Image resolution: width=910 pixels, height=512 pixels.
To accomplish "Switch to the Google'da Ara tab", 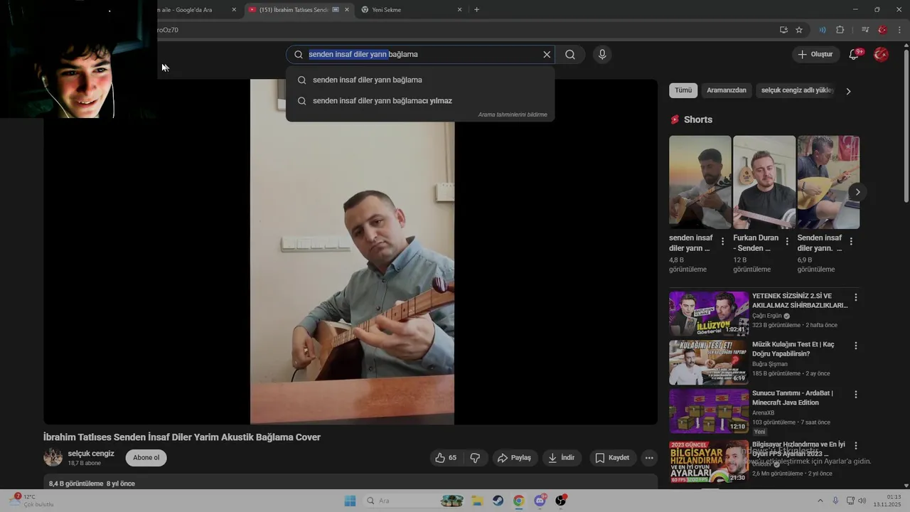I will (192, 10).
